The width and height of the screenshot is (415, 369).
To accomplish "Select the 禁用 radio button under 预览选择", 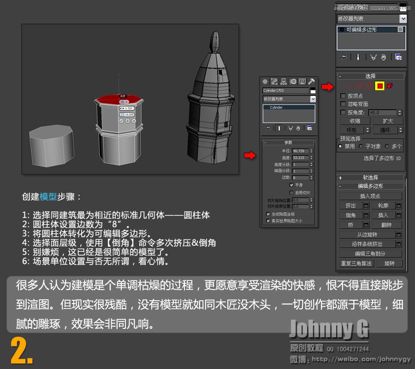I will click(x=341, y=146).
